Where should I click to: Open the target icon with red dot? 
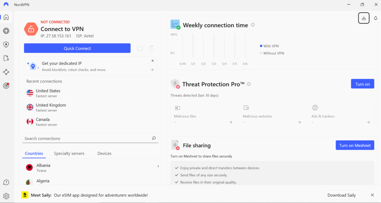tap(6, 86)
